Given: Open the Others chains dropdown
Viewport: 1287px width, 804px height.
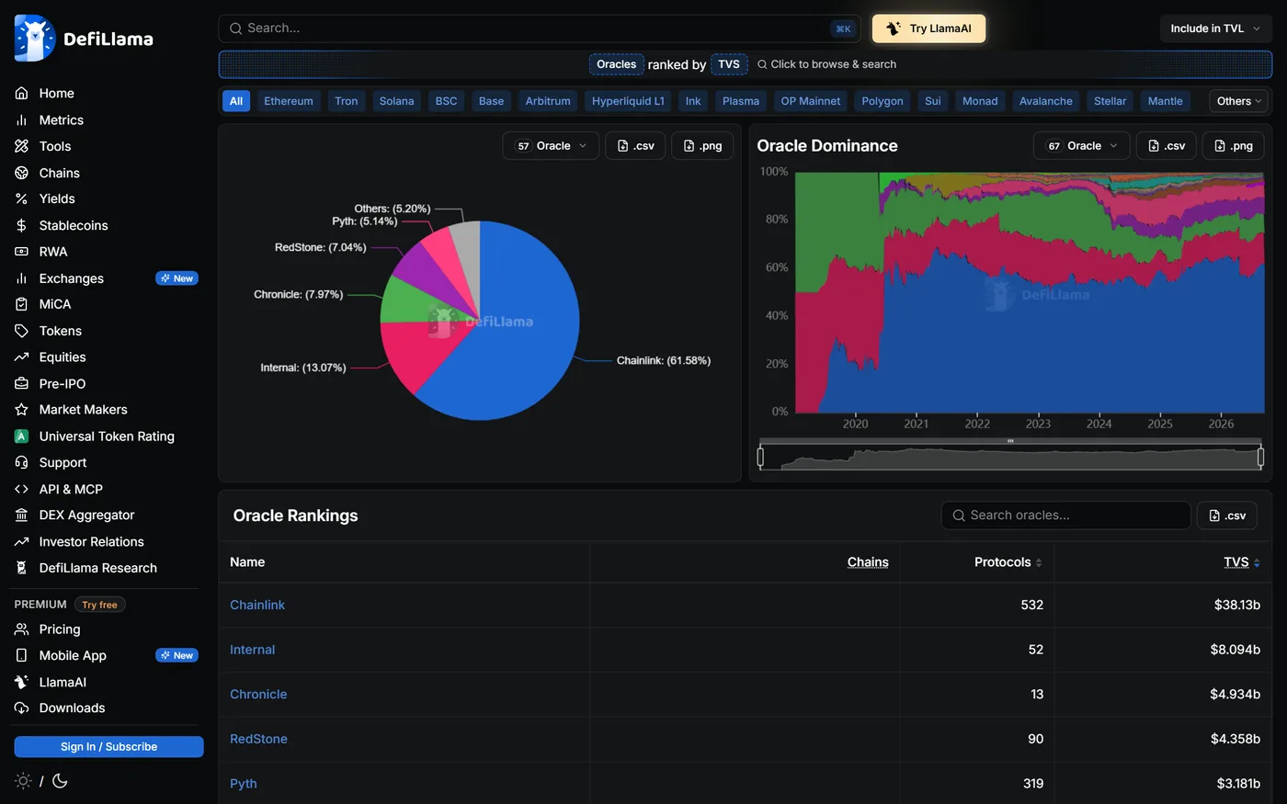Looking at the screenshot, I should [1239, 101].
